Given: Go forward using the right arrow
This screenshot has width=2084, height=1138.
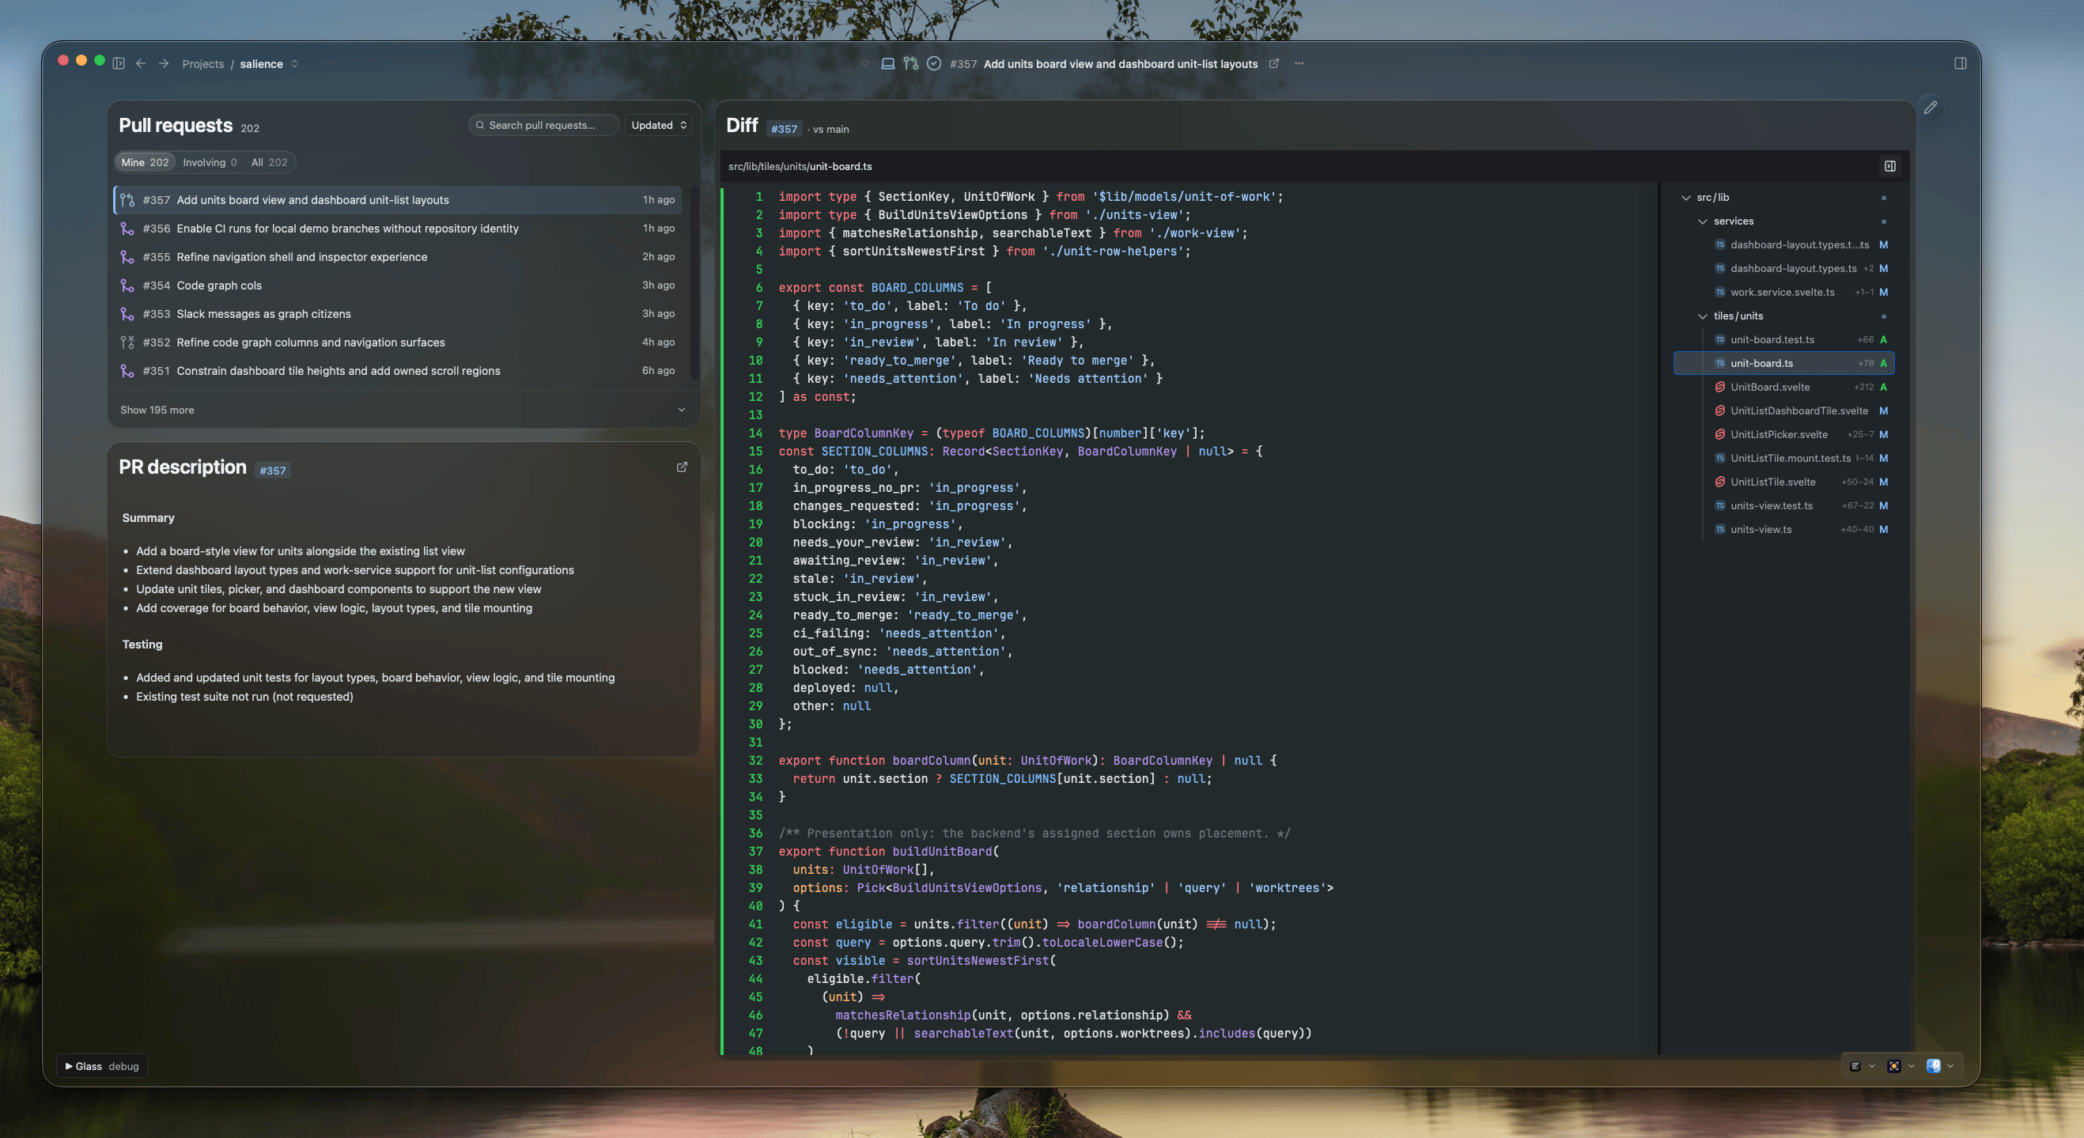Looking at the screenshot, I should tap(164, 63).
